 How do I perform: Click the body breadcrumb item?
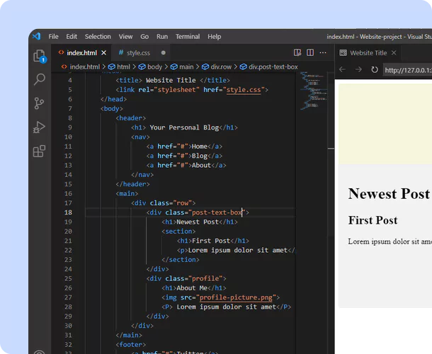coord(154,67)
